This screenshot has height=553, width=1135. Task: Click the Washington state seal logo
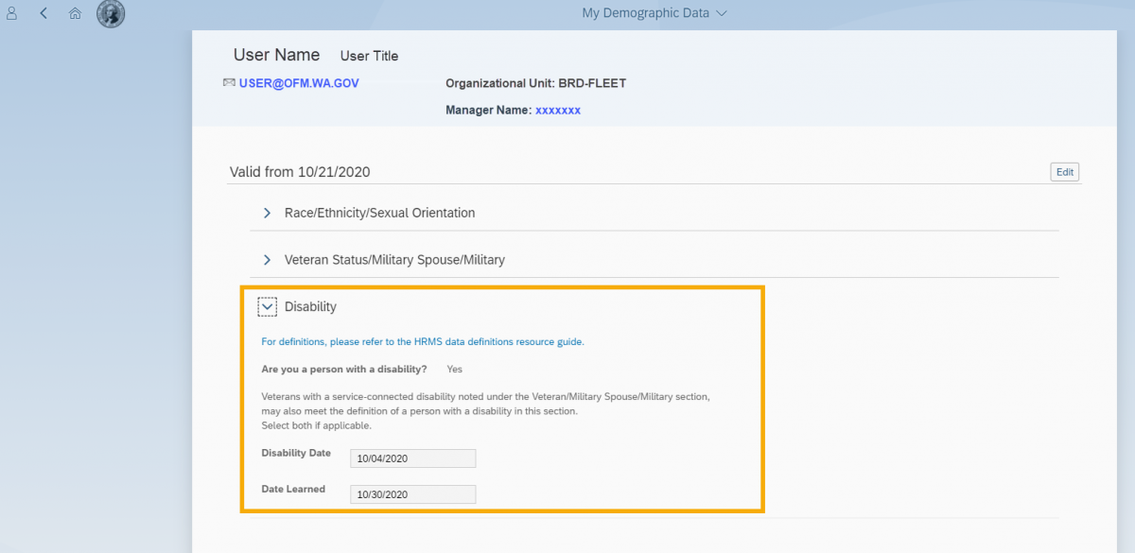click(x=111, y=14)
